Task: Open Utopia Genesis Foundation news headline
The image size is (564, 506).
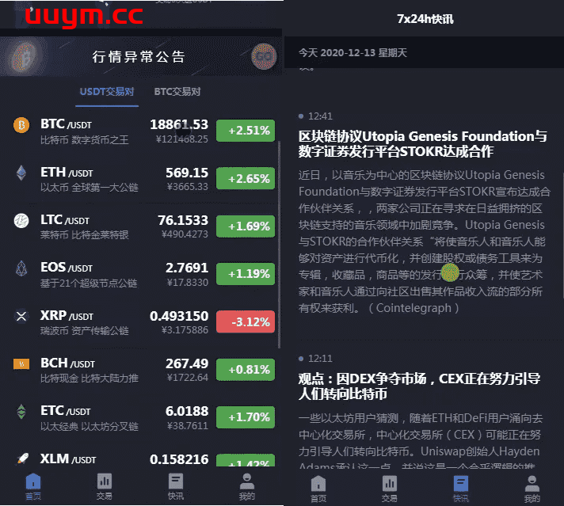Action: coord(422,143)
